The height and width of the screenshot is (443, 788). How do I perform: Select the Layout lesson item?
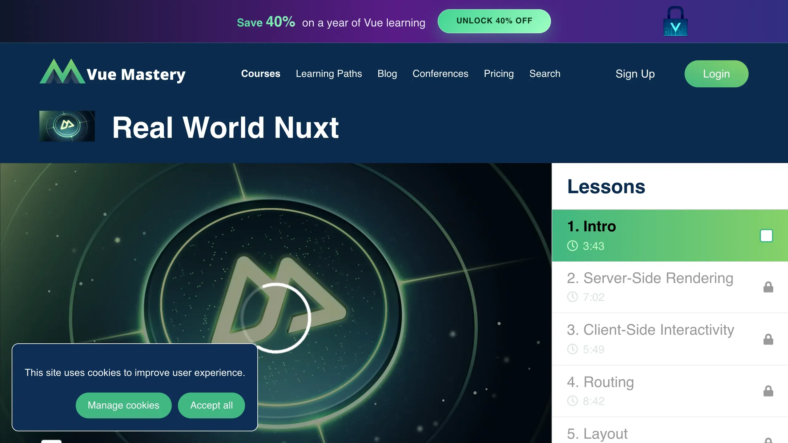[597, 433]
